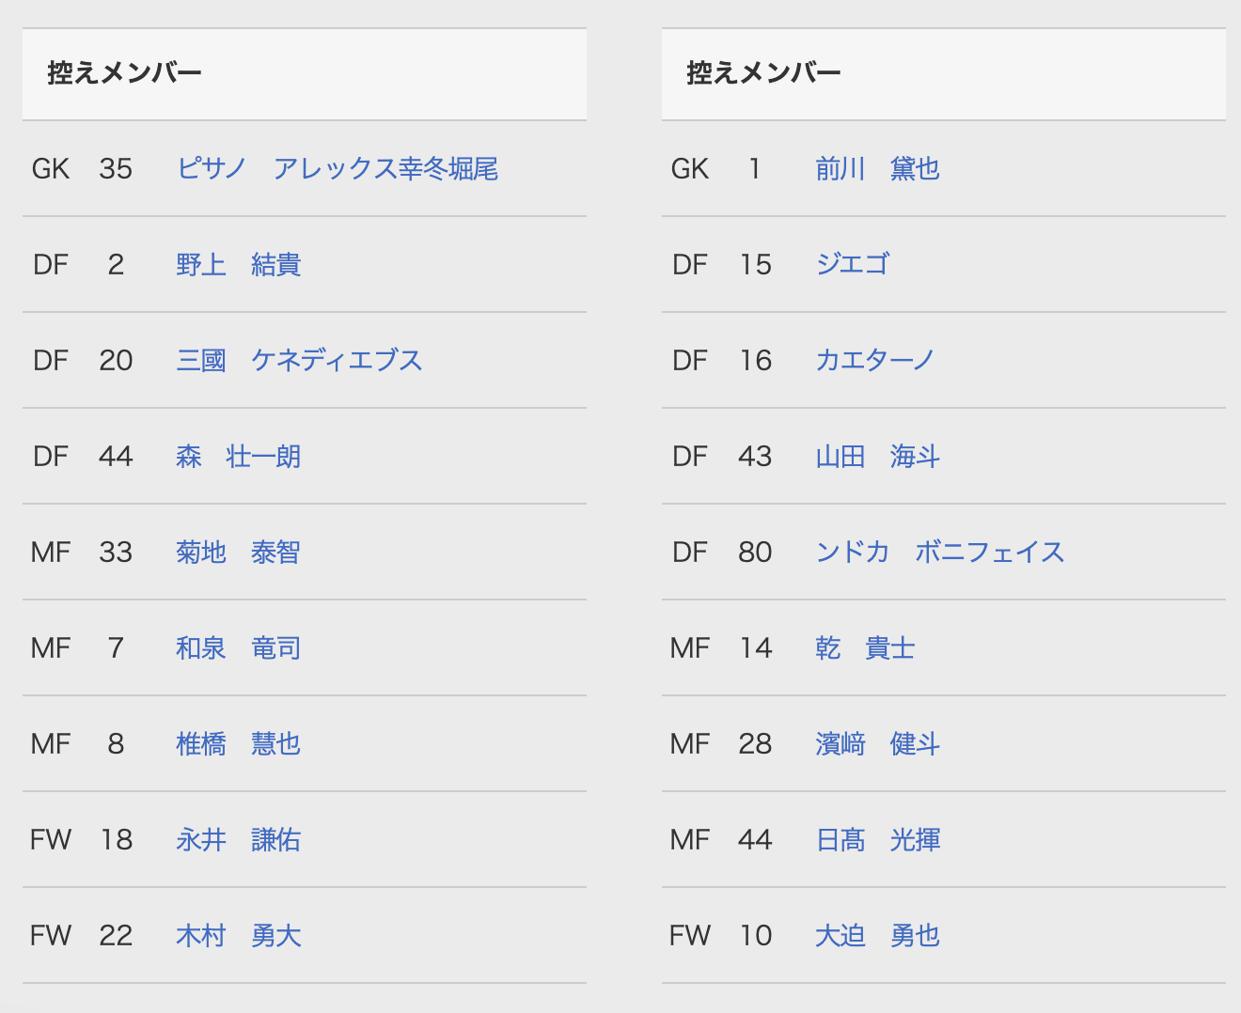Click the ジエゴ player link

coord(852,265)
